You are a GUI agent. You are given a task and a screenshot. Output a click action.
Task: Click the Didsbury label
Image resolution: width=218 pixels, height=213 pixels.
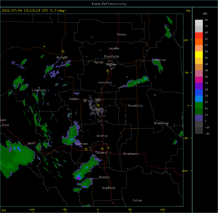[97, 109]
